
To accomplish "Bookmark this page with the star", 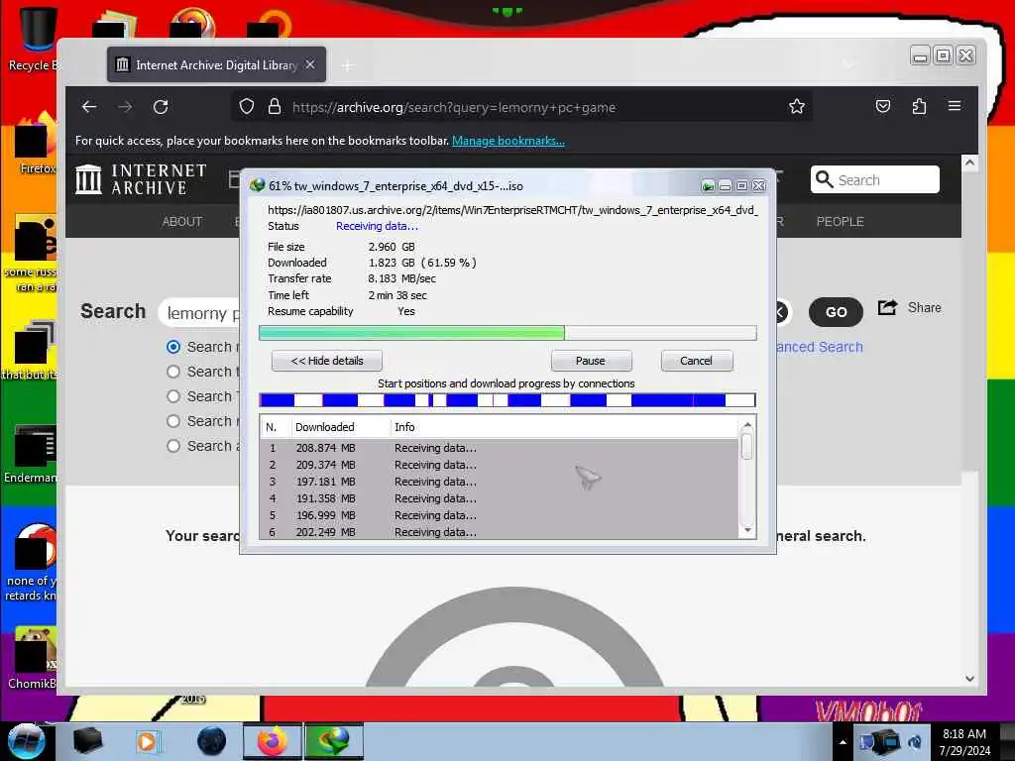I will [797, 106].
